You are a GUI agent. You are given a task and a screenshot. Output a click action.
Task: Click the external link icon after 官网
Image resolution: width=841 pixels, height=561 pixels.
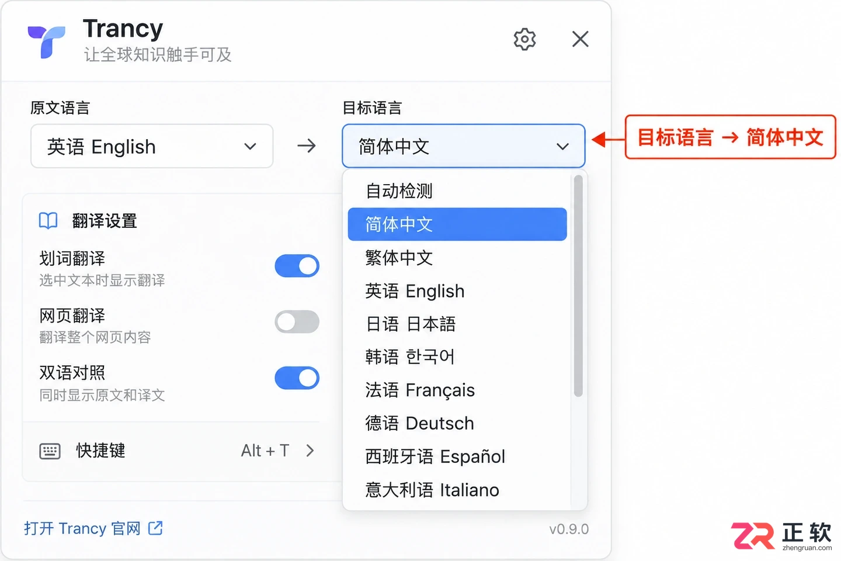point(155,528)
